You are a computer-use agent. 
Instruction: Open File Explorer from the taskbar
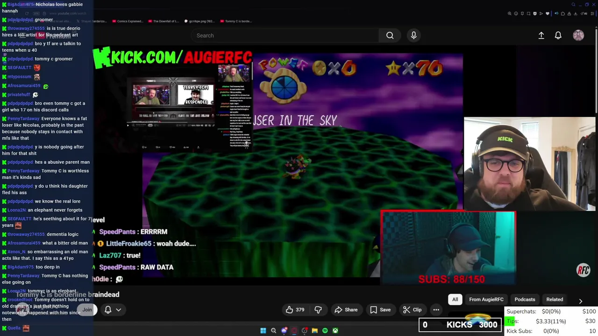pos(314,330)
